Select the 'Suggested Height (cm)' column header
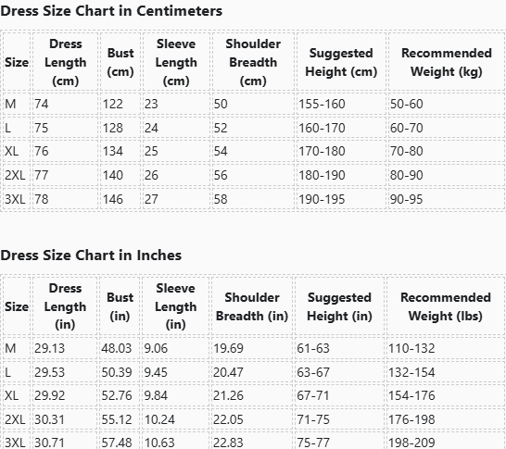The width and height of the screenshot is (506, 449). [x=341, y=62]
